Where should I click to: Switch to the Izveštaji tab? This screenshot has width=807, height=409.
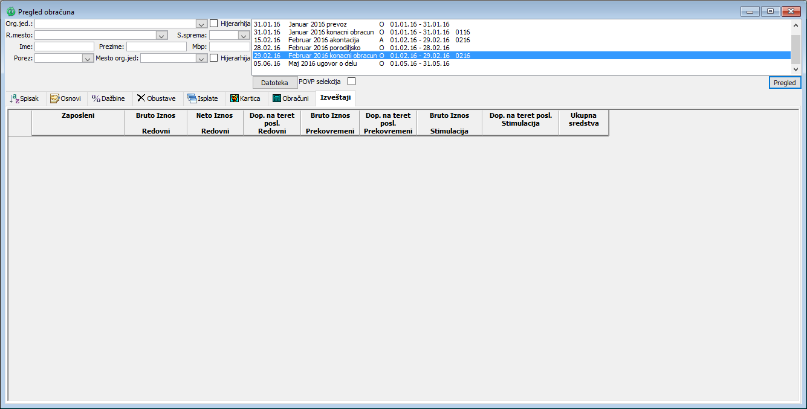click(335, 98)
